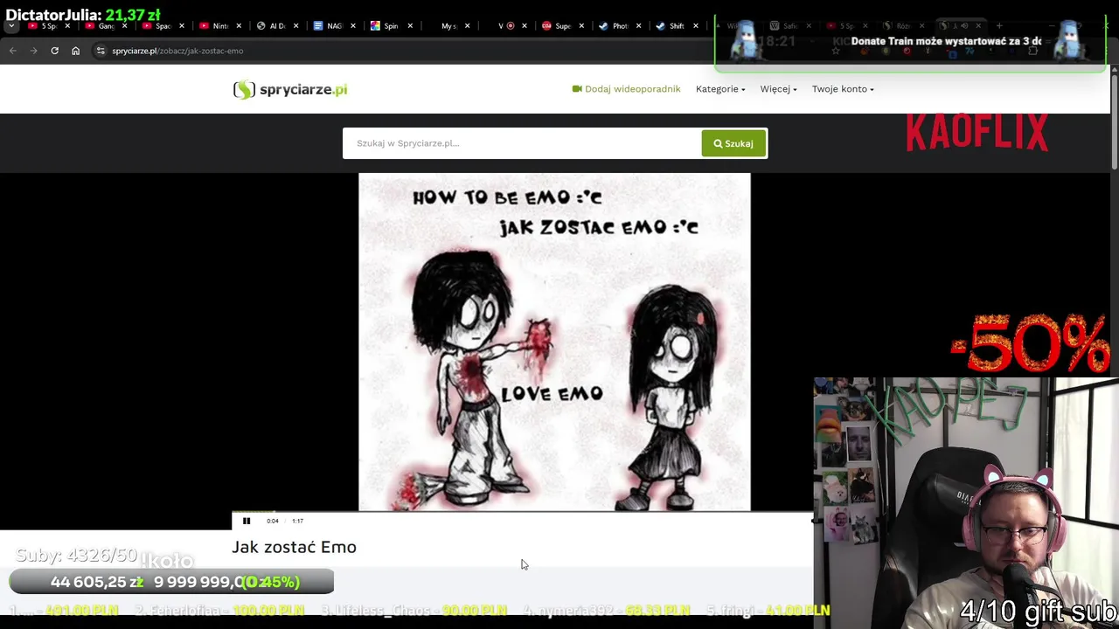This screenshot has width=1119, height=629.
Task: Close the 'NAG' tab
Action: (353, 26)
